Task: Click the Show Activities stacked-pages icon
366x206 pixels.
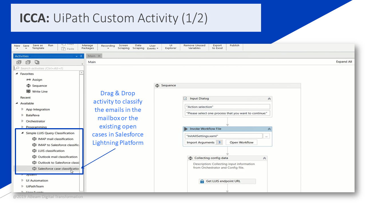Action: click(x=37, y=62)
